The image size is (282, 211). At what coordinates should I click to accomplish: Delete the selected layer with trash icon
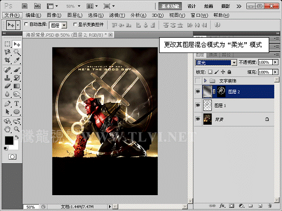click(x=269, y=205)
